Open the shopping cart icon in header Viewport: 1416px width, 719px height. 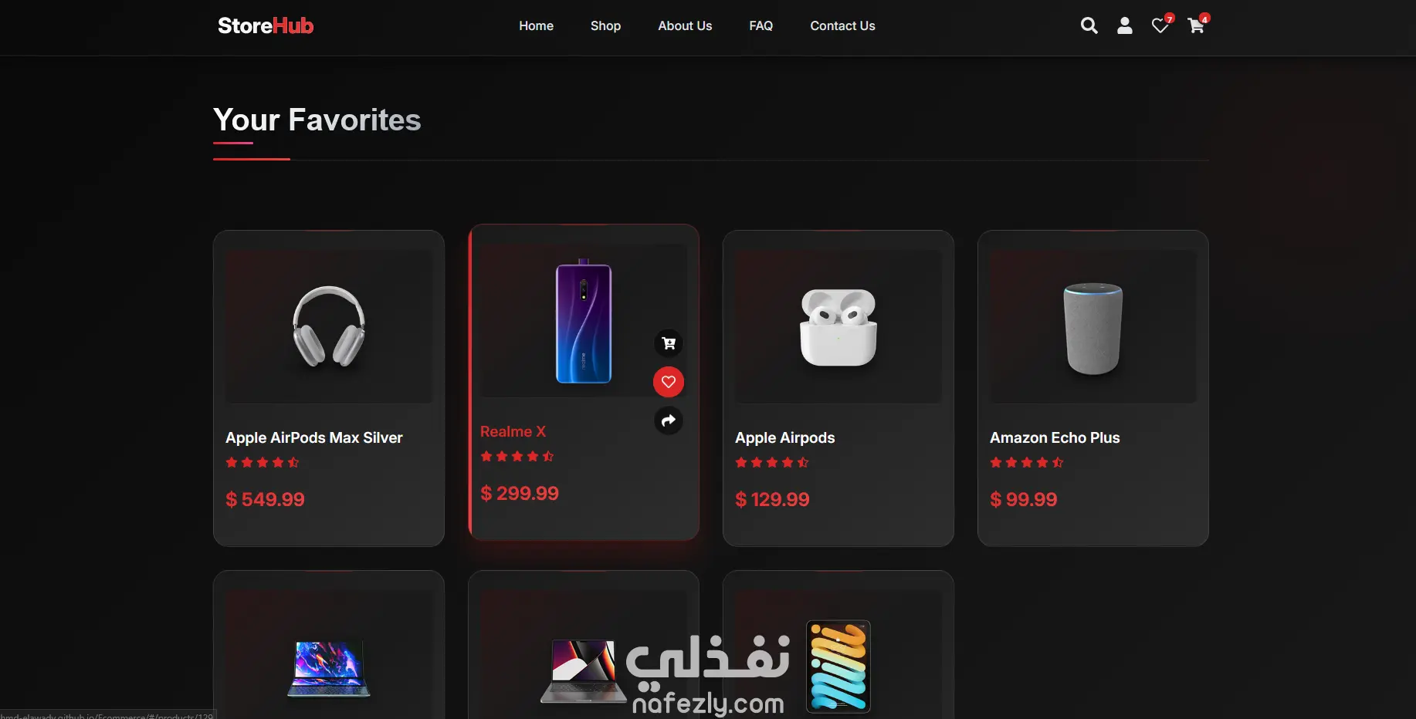pos(1196,25)
